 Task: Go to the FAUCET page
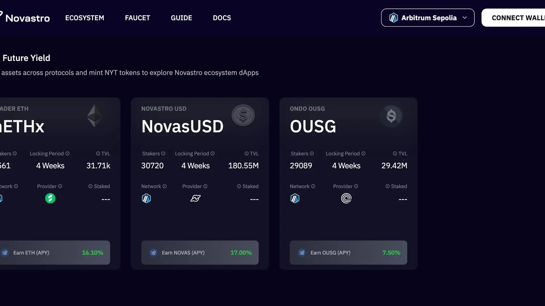[137, 18]
